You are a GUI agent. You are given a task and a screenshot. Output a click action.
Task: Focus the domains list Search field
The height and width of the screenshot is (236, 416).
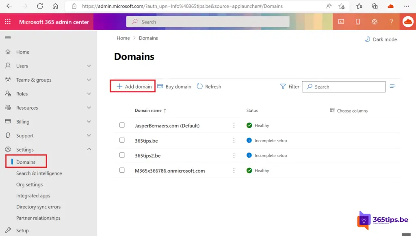(344, 87)
